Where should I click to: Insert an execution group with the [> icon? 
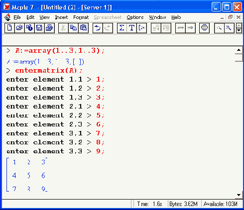pos(141,28)
